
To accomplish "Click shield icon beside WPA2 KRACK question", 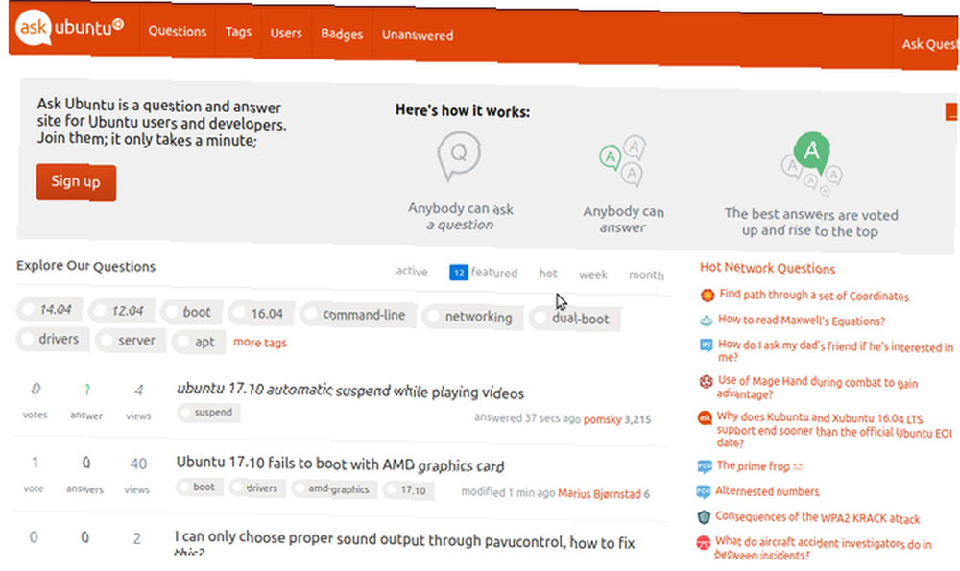I will point(704,517).
